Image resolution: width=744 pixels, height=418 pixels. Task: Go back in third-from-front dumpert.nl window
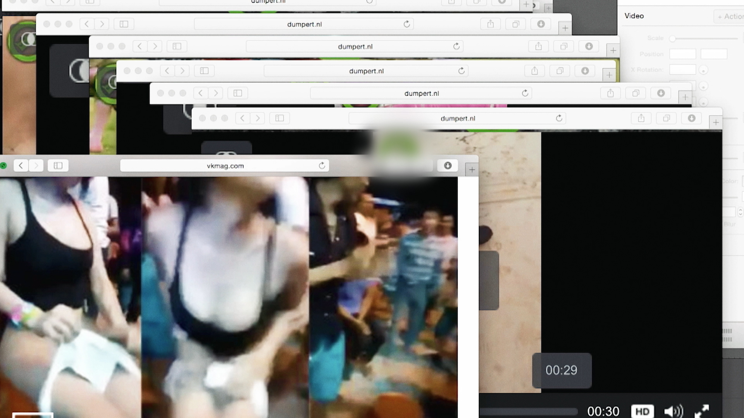pos(167,70)
